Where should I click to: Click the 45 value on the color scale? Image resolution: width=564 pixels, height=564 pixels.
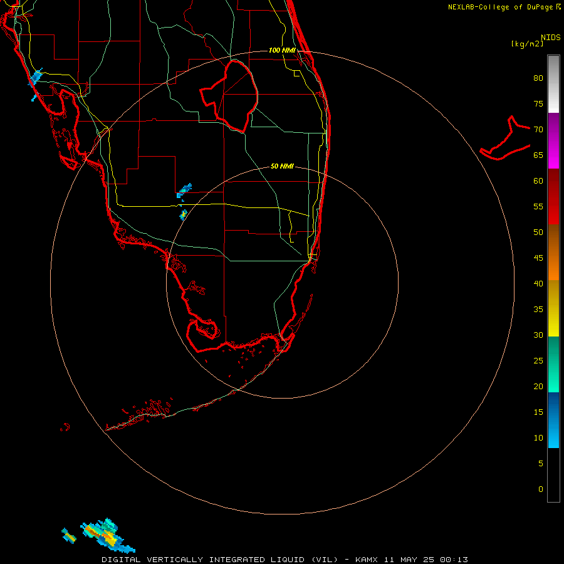(x=538, y=258)
